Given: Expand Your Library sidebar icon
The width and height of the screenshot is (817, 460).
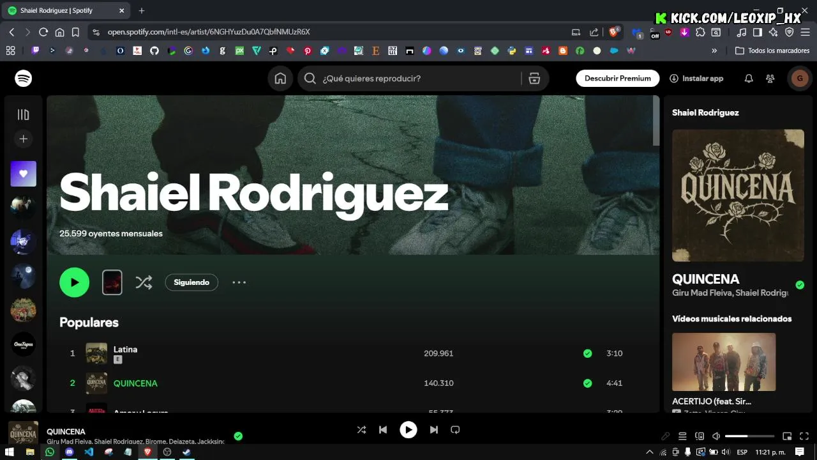Looking at the screenshot, I should pyautogui.click(x=24, y=115).
